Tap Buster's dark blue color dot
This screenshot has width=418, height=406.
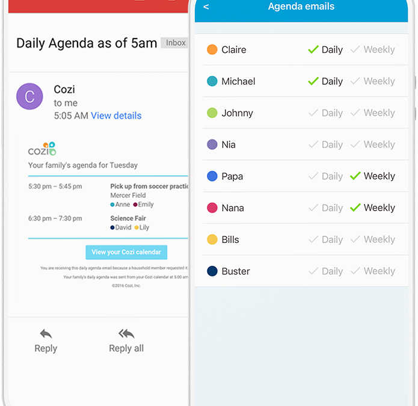(212, 271)
